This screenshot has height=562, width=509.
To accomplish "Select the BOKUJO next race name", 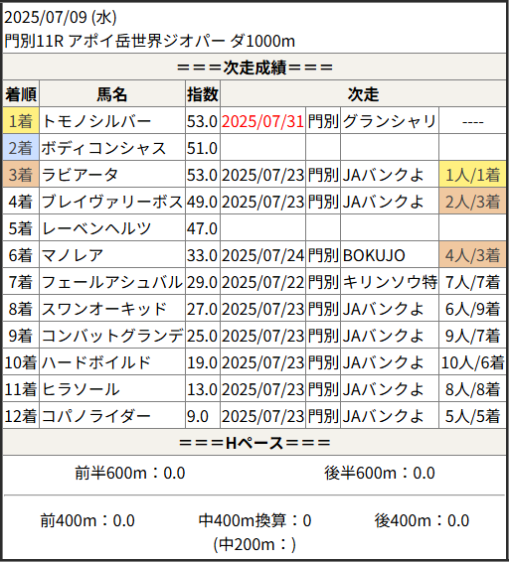I will 374,255.
